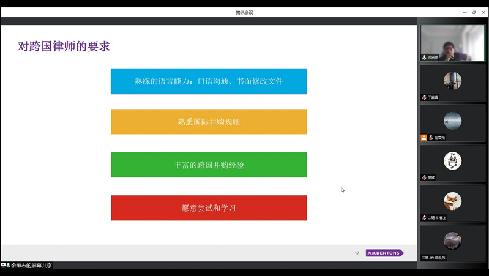Click the mic icon beside 余承志's name

tap(424, 58)
